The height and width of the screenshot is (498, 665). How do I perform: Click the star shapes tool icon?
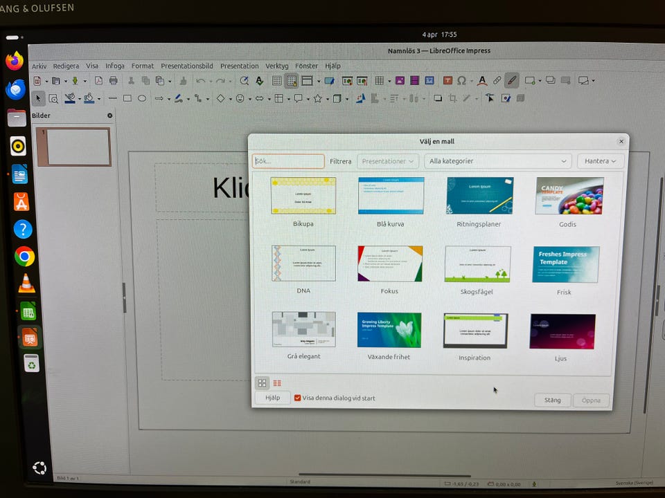pyautogui.click(x=317, y=98)
